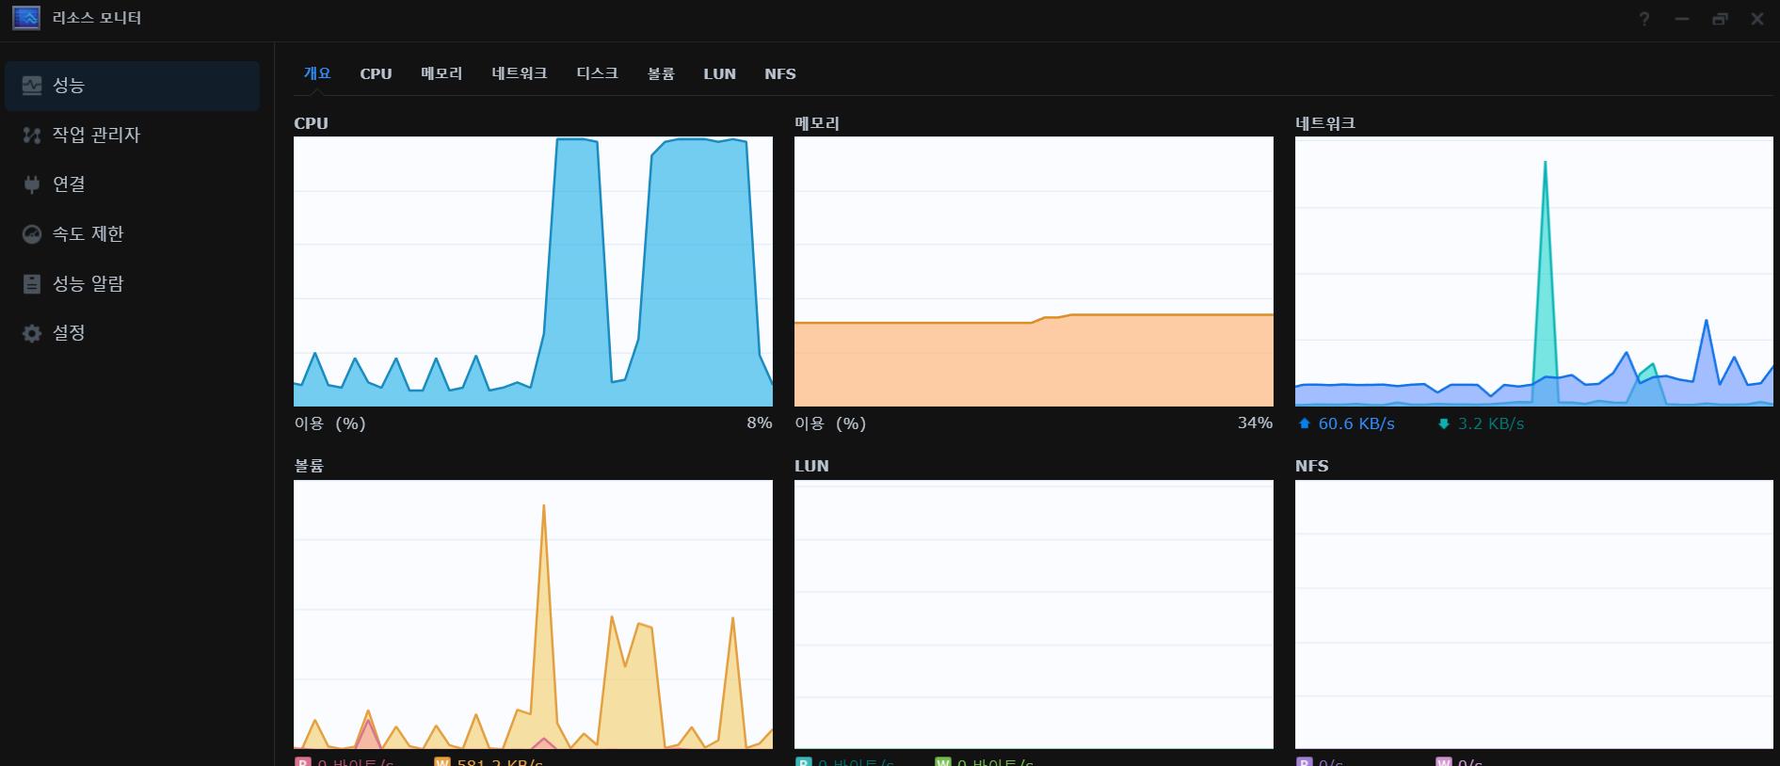
Task: Click the blue upload arrow in network legend
Action: pos(1304,424)
